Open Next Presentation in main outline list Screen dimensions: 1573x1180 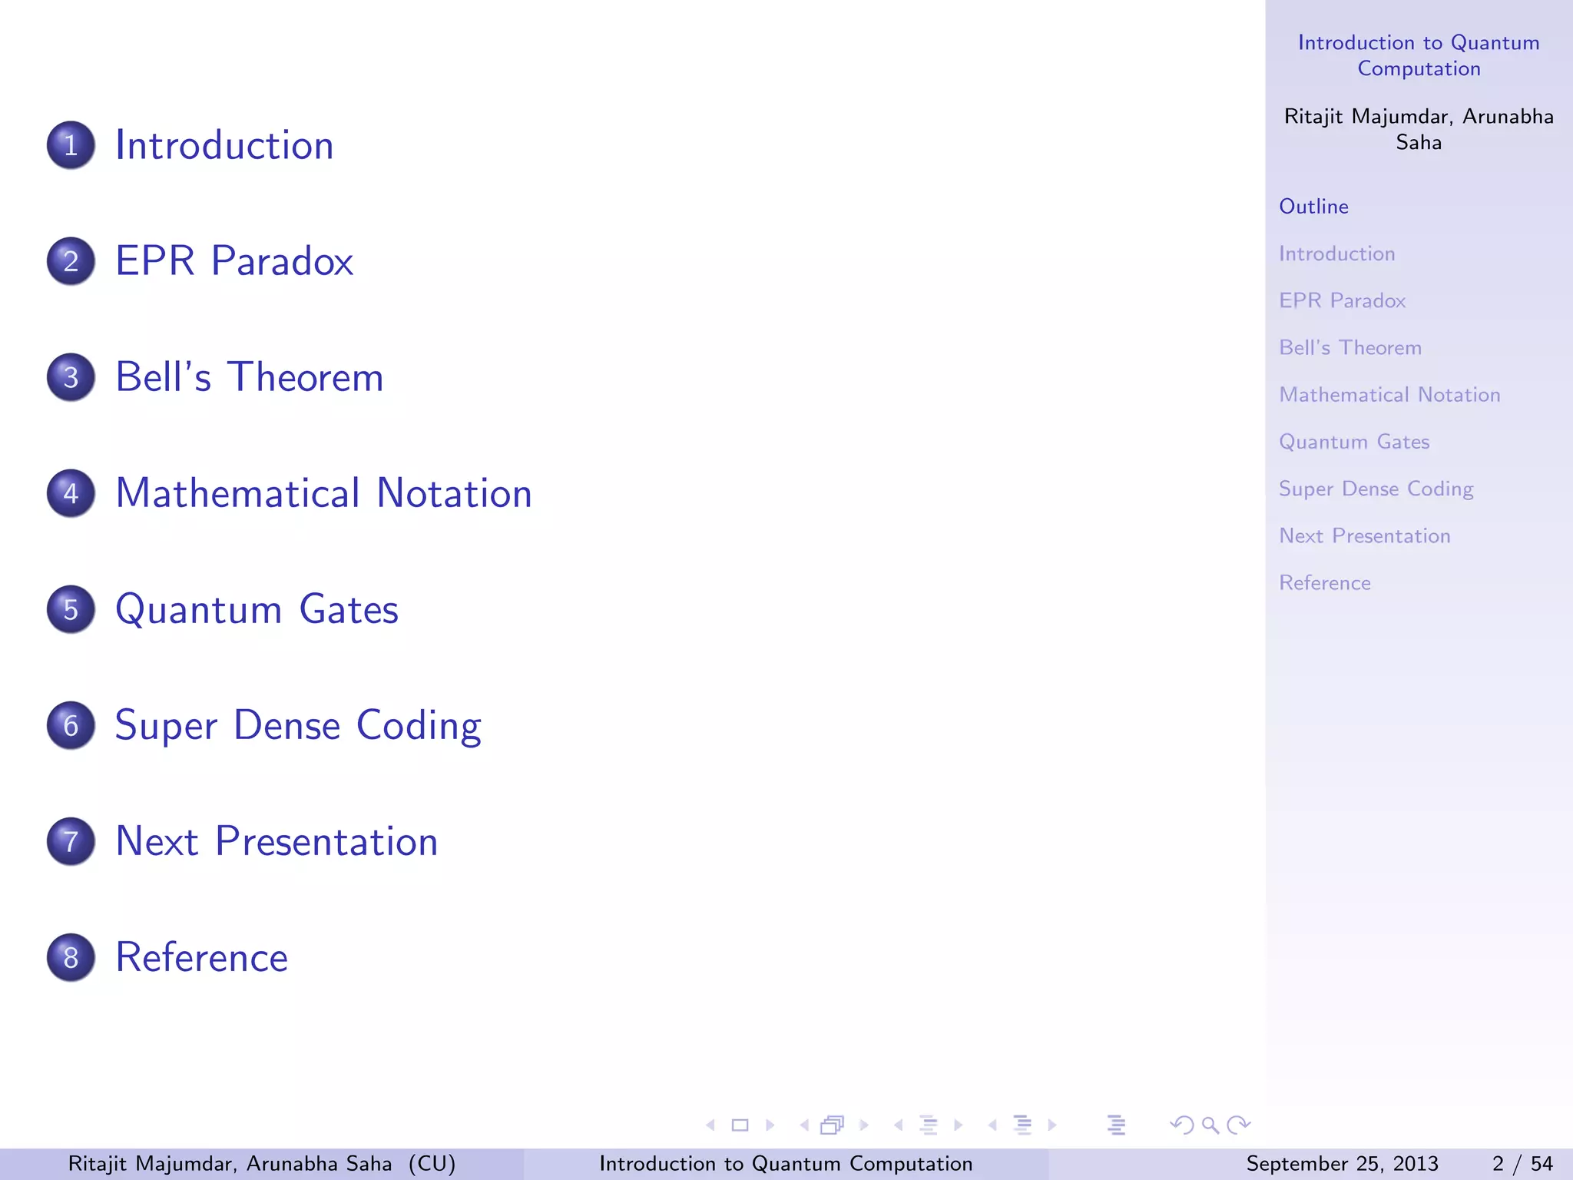[277, 841]
